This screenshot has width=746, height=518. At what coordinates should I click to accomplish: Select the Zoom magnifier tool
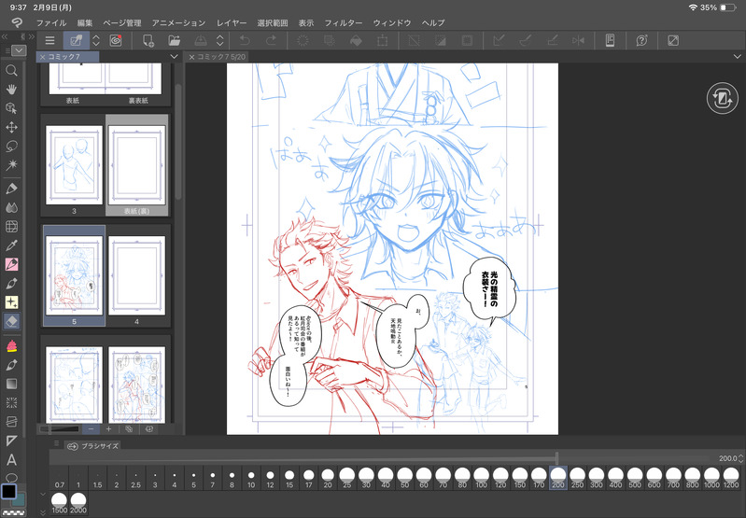(x=11, y=70)
